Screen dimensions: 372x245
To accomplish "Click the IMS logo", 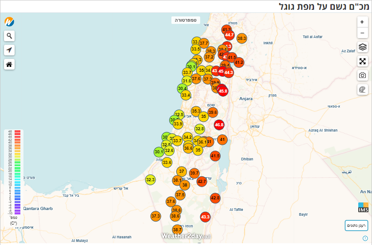I will point(363,207).
